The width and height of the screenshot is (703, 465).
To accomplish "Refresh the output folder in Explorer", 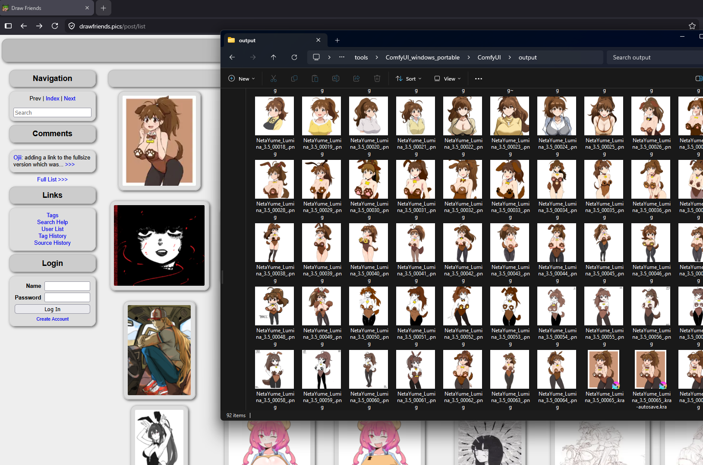I will pos(294,57).
